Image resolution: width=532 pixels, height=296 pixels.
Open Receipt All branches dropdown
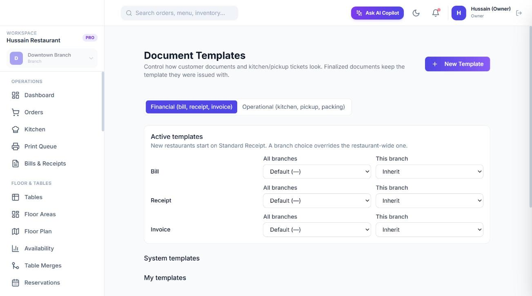[x=317, y=201]
